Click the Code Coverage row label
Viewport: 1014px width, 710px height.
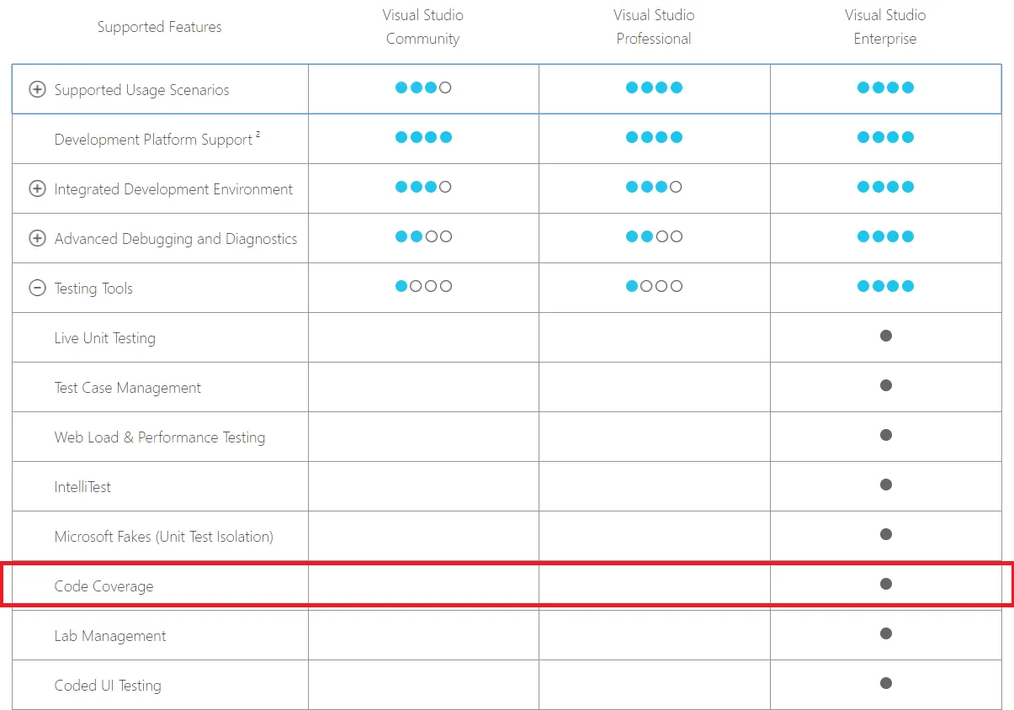click(x=104, y=586)
